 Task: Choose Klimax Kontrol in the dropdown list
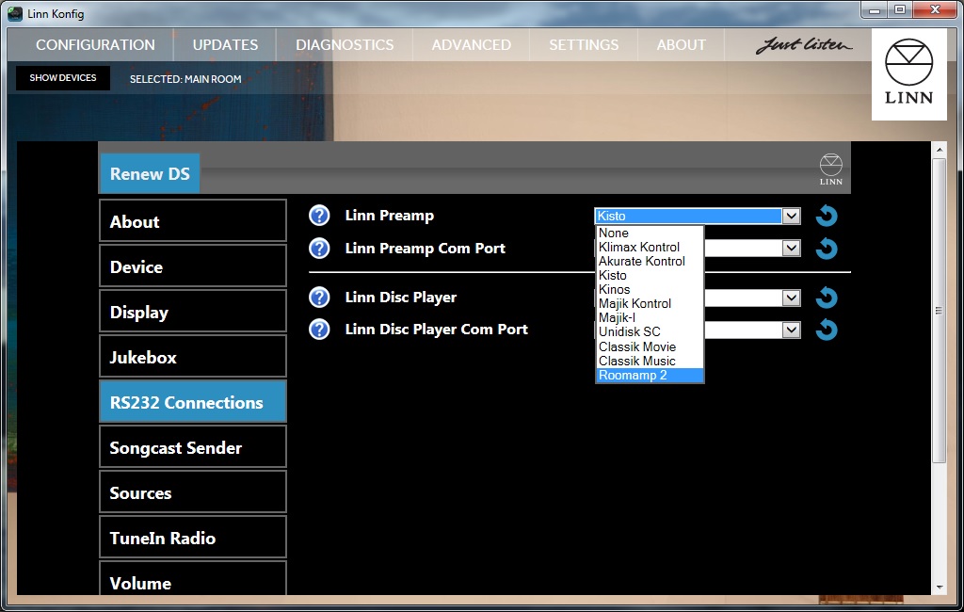(x=639, y=247)
